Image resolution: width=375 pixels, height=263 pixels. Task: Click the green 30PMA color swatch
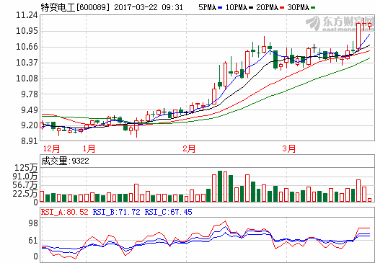(313, 8)
